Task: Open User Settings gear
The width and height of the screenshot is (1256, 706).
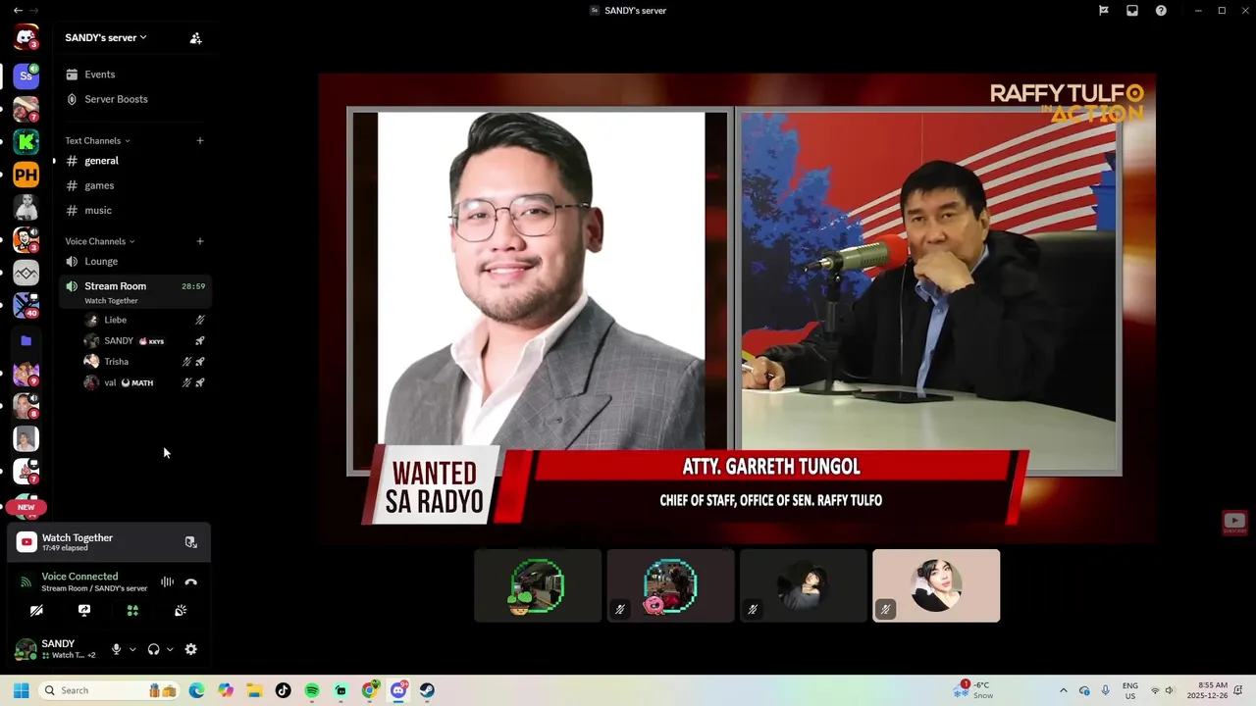Action: (x=191, y=649)
